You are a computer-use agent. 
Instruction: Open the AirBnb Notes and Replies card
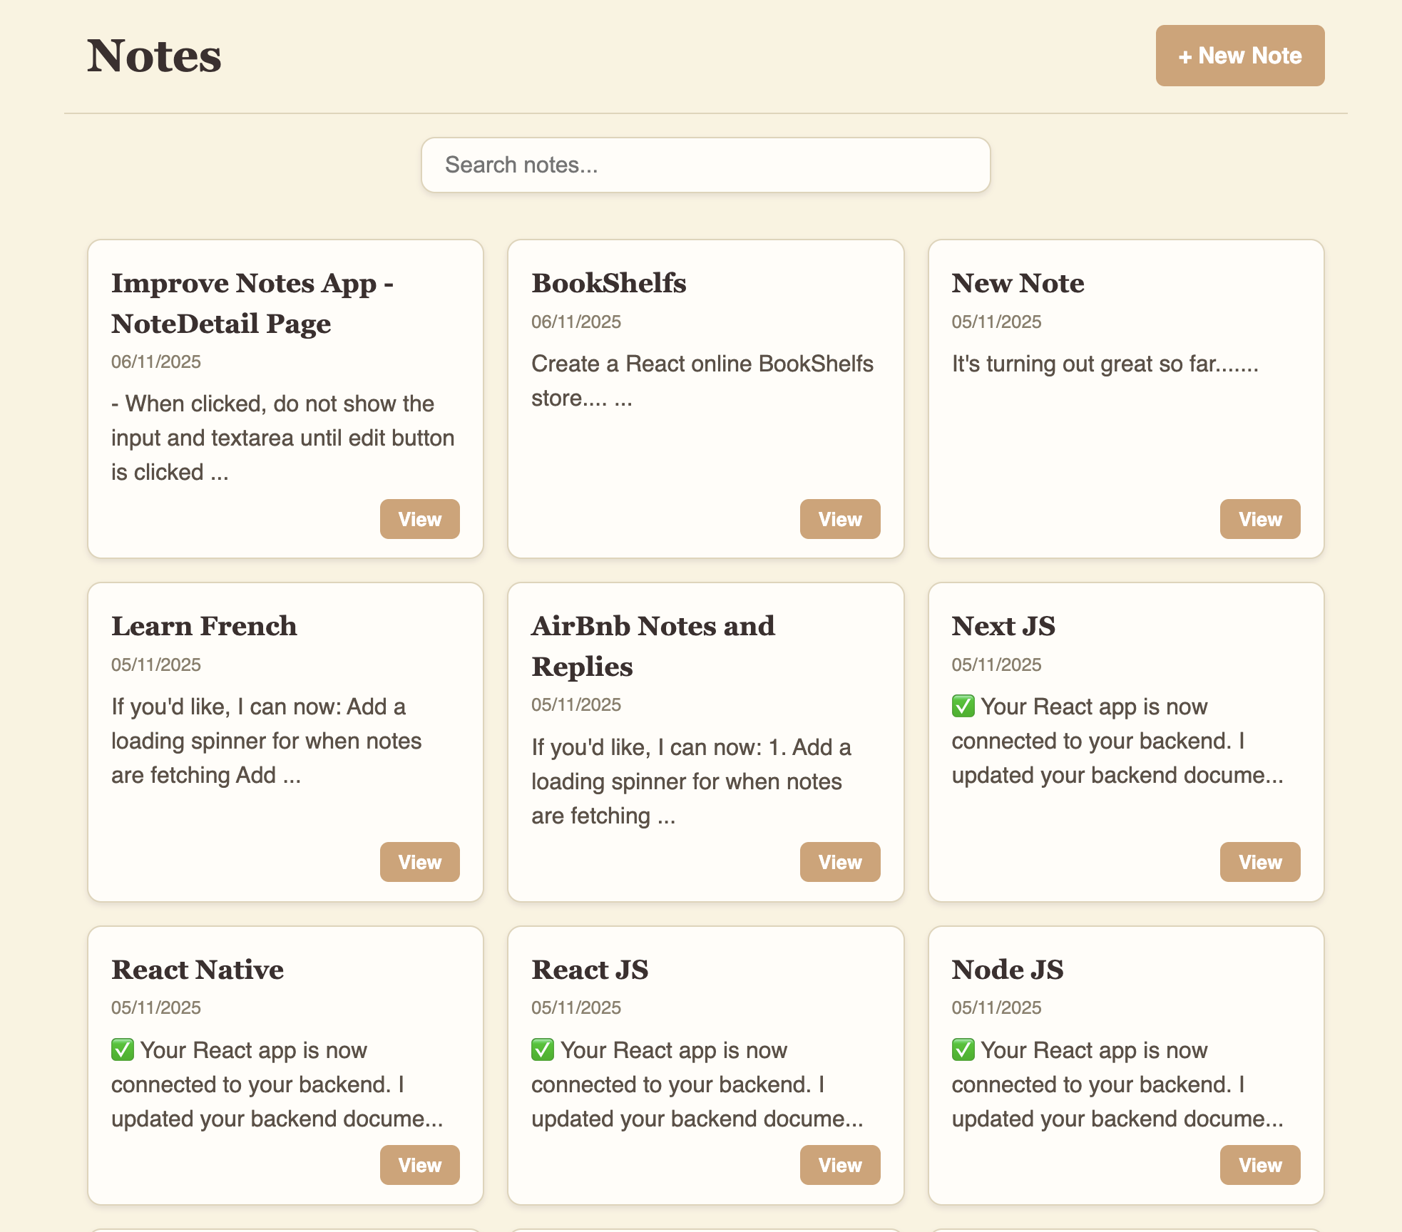[x=705, y=741]
